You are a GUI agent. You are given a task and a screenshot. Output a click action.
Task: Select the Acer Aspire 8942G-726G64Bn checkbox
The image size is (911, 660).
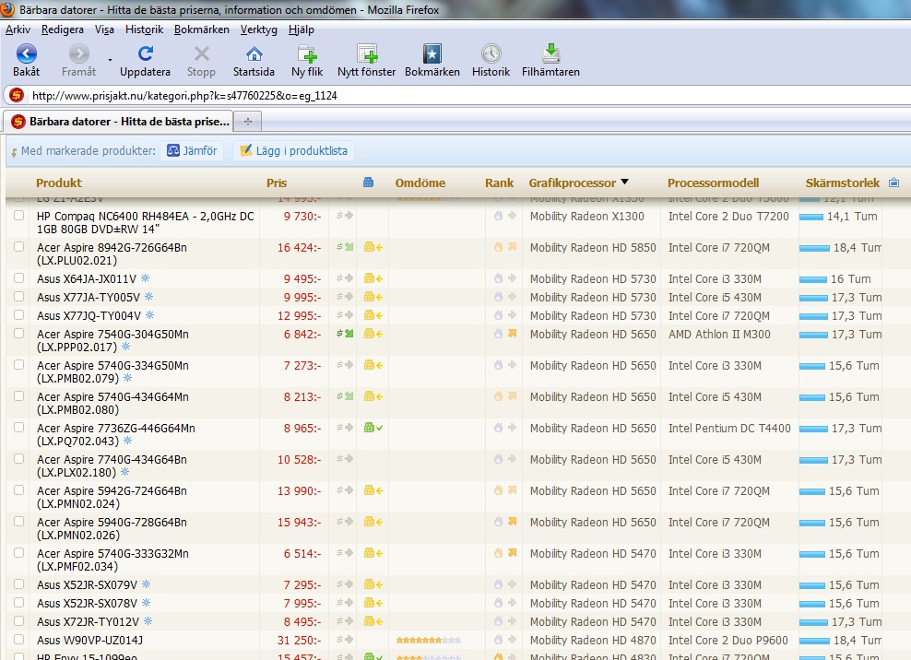tap(19, 247)
